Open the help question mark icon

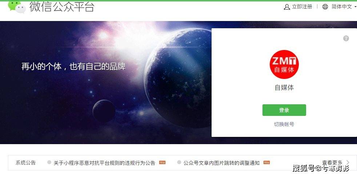pyautogui.click(x=346, y=38)
